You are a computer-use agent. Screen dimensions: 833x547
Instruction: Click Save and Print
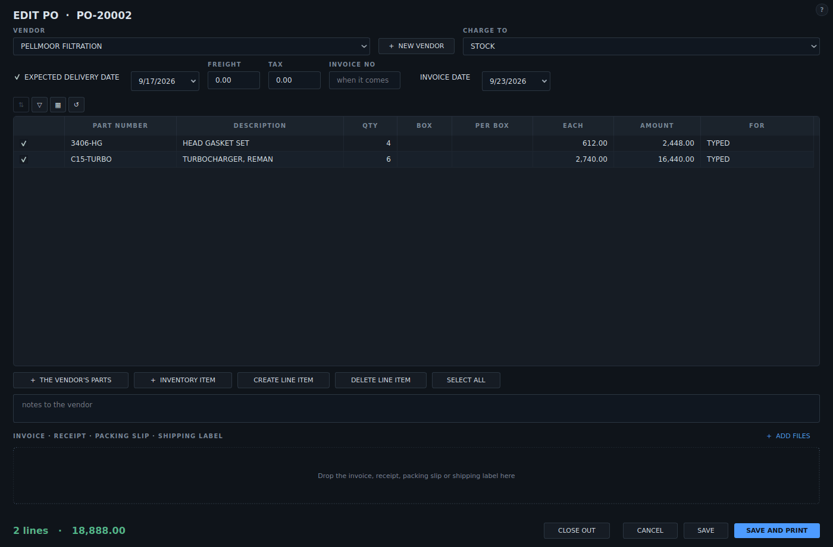(777, 530)
